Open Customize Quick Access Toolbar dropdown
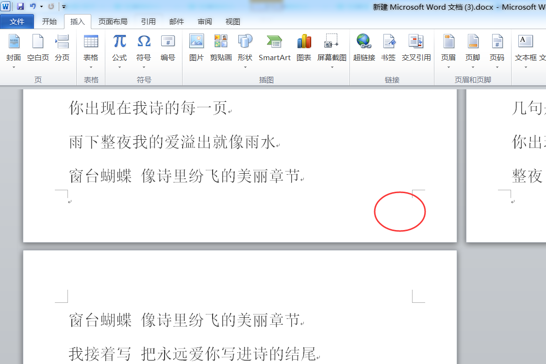 coord(64,6)
